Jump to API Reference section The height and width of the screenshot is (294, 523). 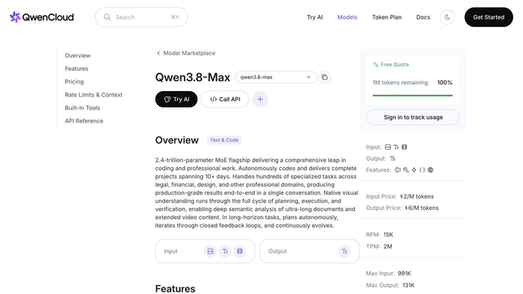pyautogui.click(x=84, y=121)
